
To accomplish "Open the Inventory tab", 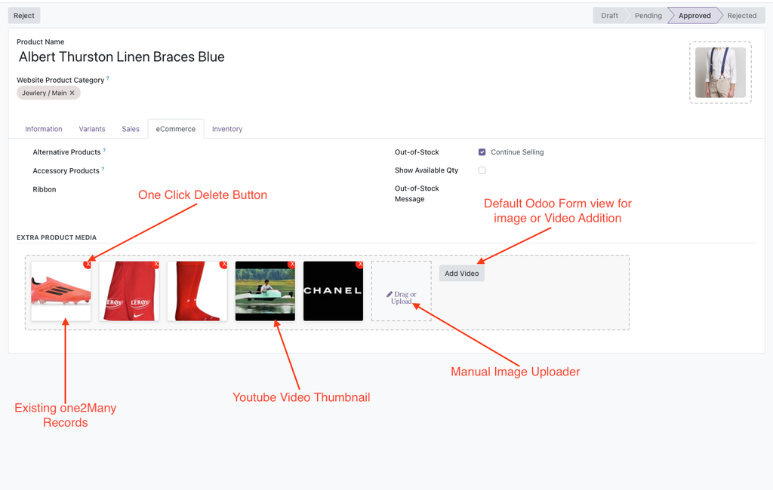I will (226, 128).
